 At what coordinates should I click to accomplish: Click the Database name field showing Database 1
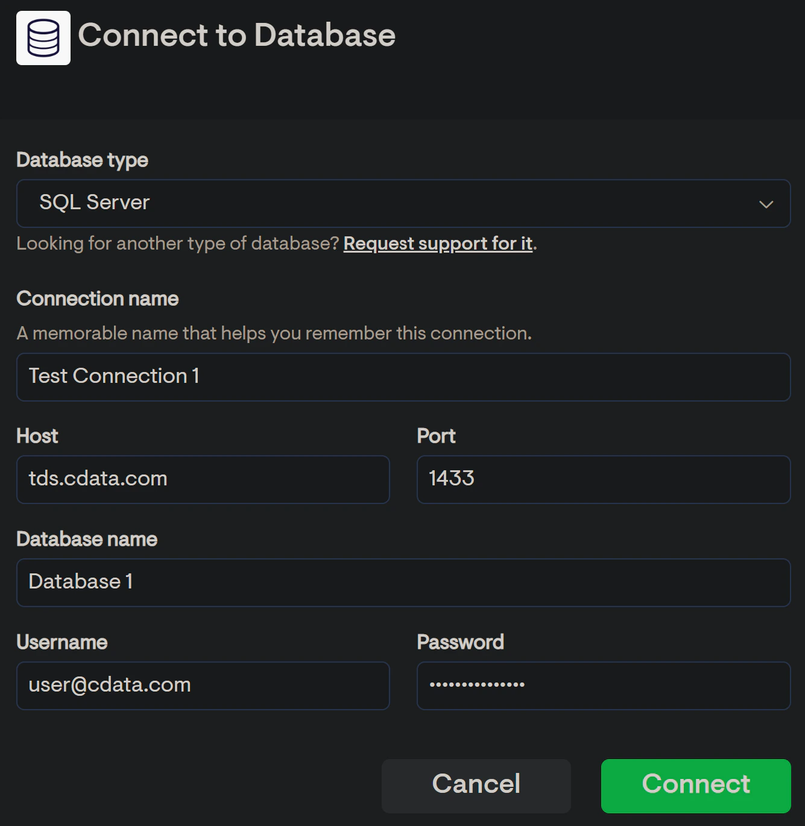pyautogui.click(x=403, y=582)
